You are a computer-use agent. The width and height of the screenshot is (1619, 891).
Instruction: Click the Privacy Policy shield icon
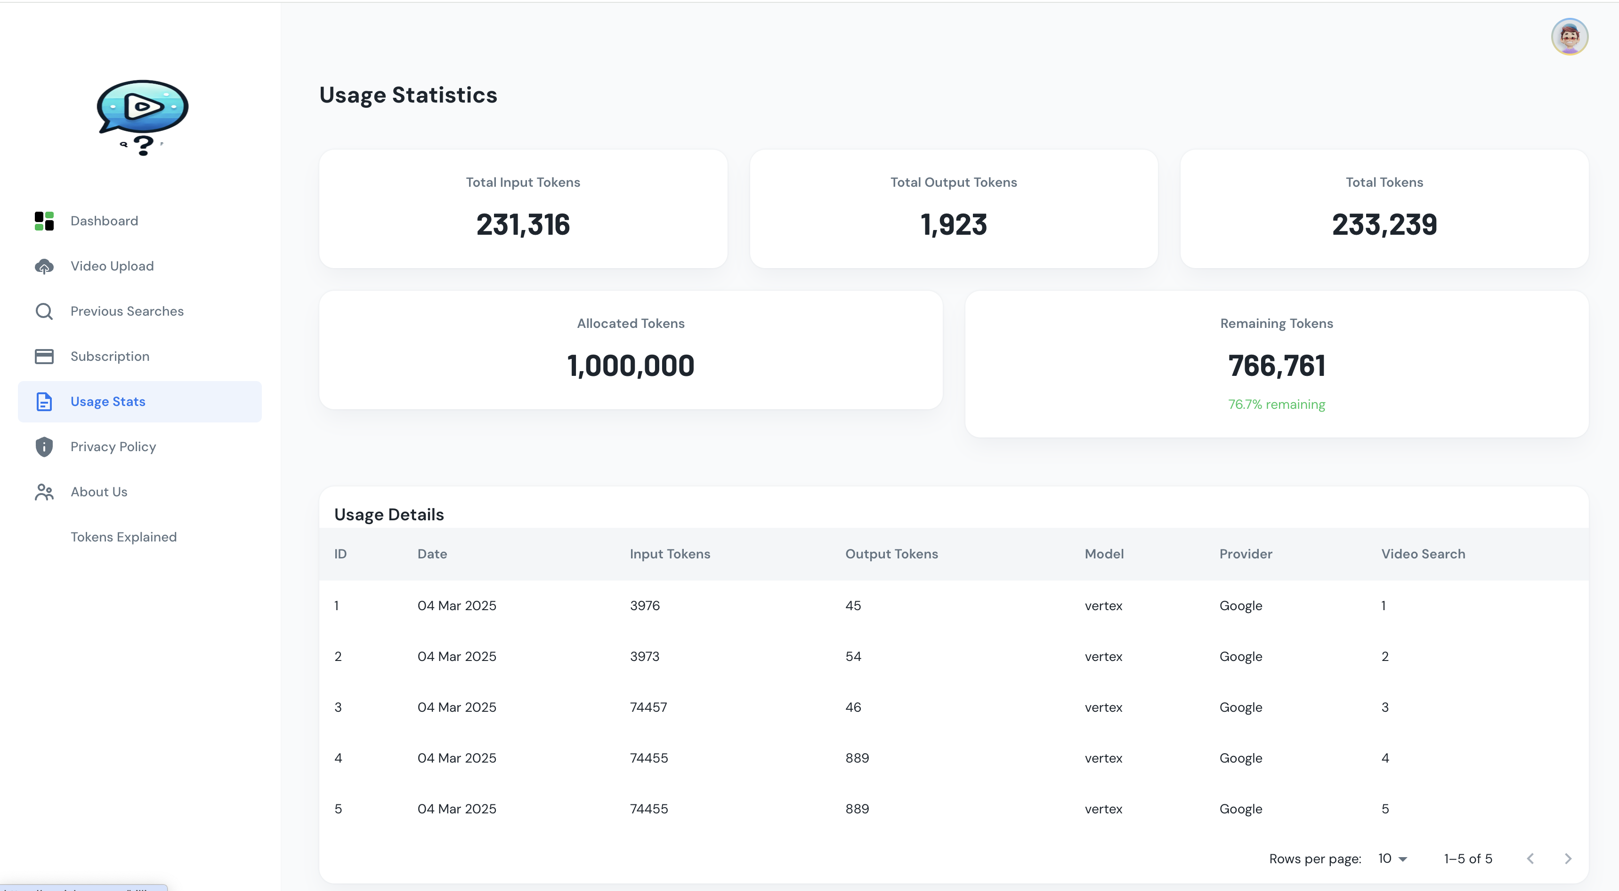tap(44, 447)
